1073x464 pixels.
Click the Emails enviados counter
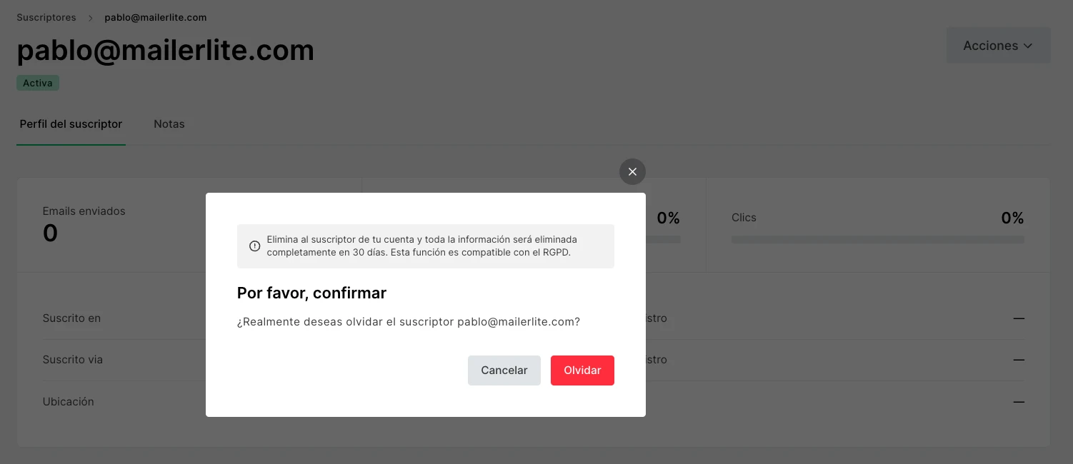(51, 233)
